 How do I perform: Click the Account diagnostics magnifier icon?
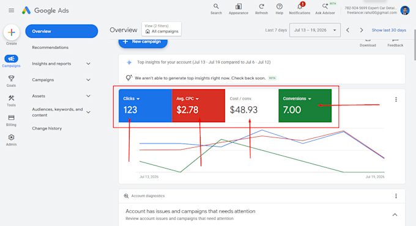[126, 196]
